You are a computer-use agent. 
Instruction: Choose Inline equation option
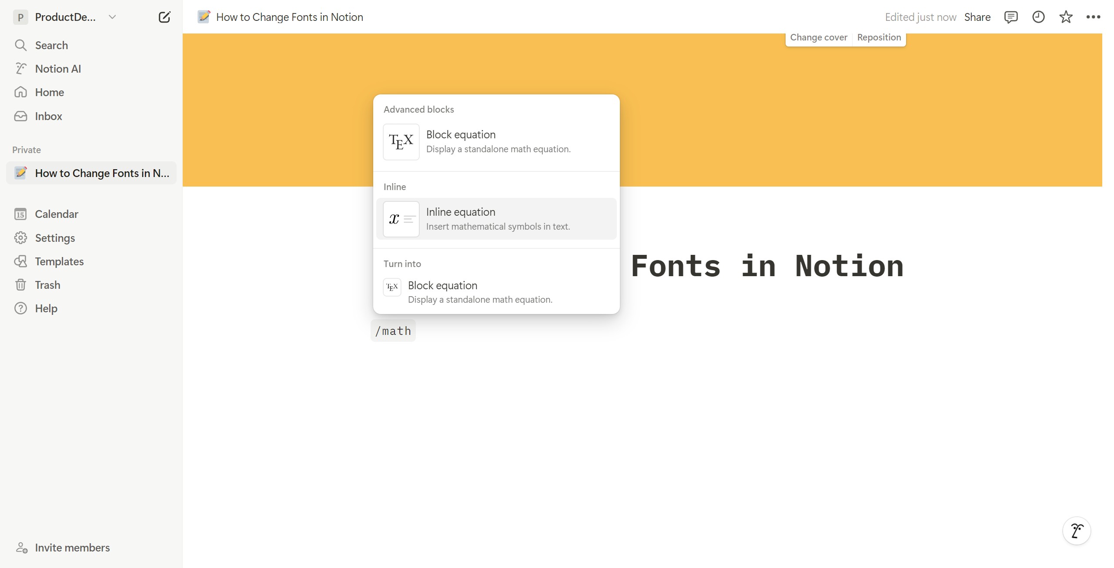coord(496,219)
